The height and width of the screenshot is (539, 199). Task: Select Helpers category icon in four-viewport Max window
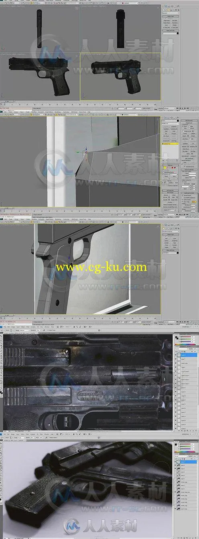tap(173, 10)
